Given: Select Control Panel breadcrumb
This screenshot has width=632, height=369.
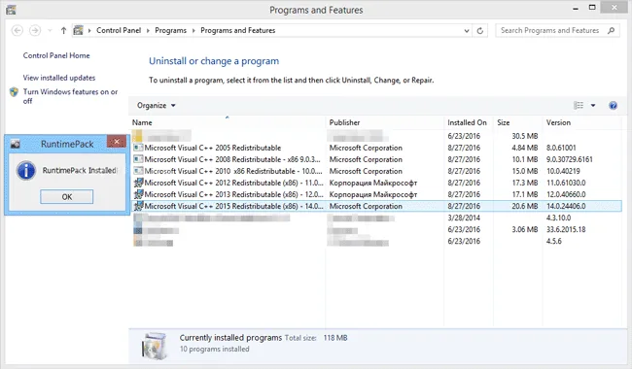Looking at the screenshot, I should point(119,30).
